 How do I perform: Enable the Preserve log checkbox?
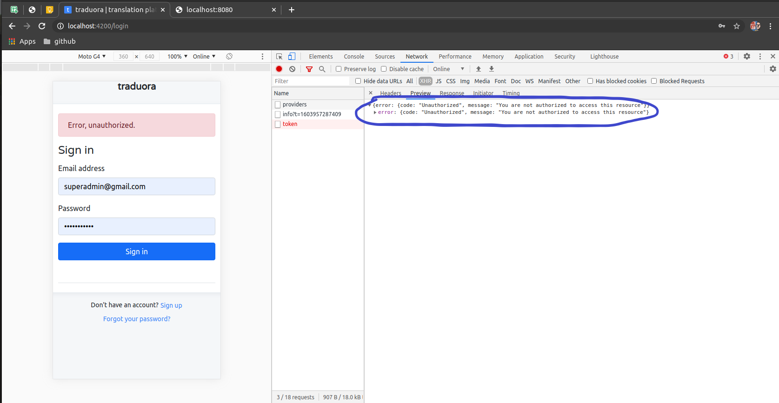click(x=339, y=69)
